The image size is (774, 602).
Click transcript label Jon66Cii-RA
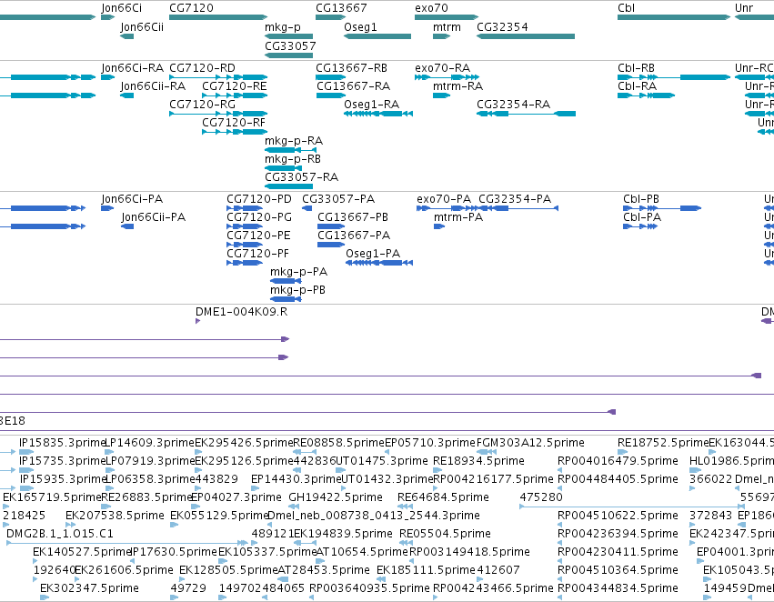coord(153,85)
